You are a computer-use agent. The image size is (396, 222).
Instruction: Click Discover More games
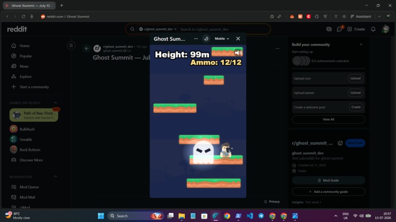(31, 160)
